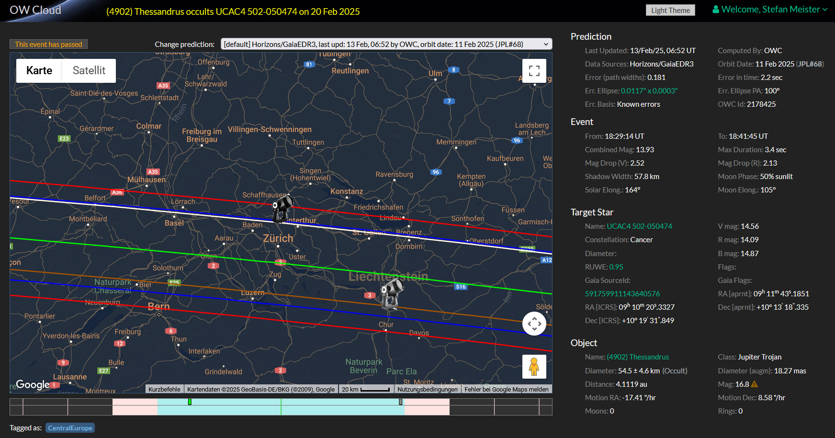The width and height of the screenshot is (835, 438).
Task: Click telescope marker near Schaffhausen
Action: coord(282,208)
